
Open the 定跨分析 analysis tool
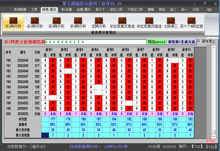[99, 22]
